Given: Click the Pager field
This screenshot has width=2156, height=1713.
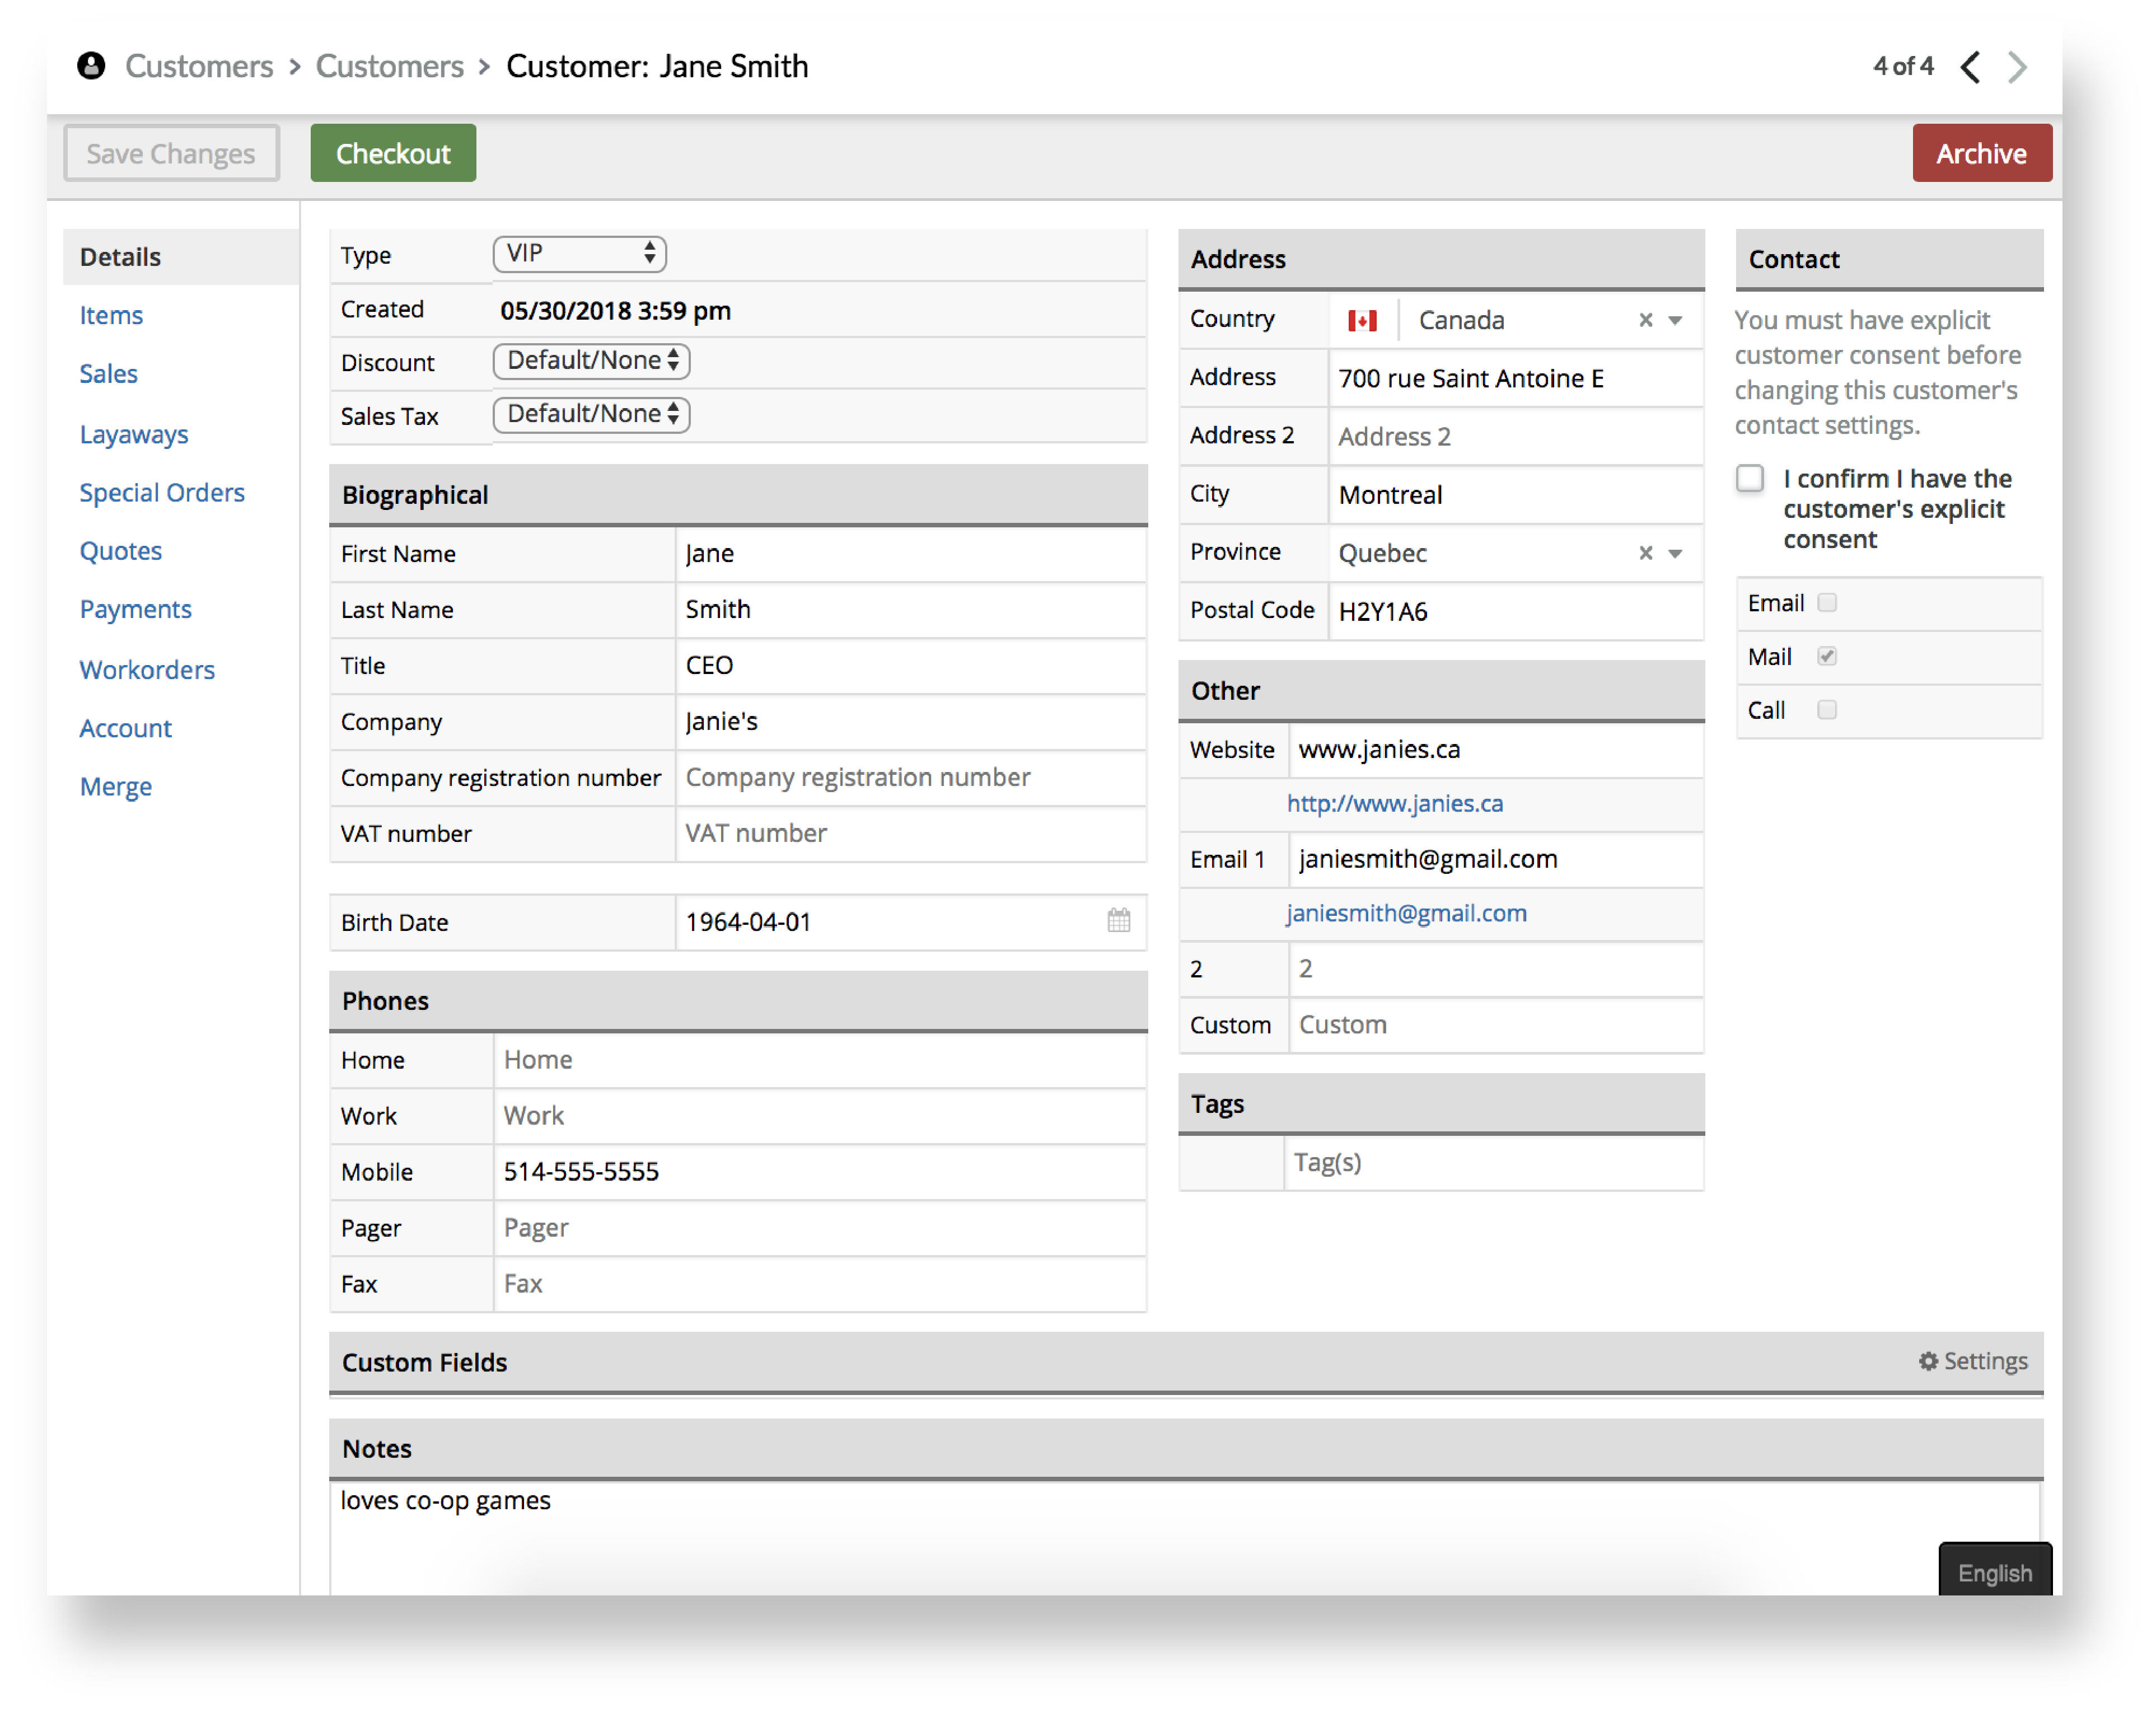Looking at the screenshot, I should (x=820, y=1228).
